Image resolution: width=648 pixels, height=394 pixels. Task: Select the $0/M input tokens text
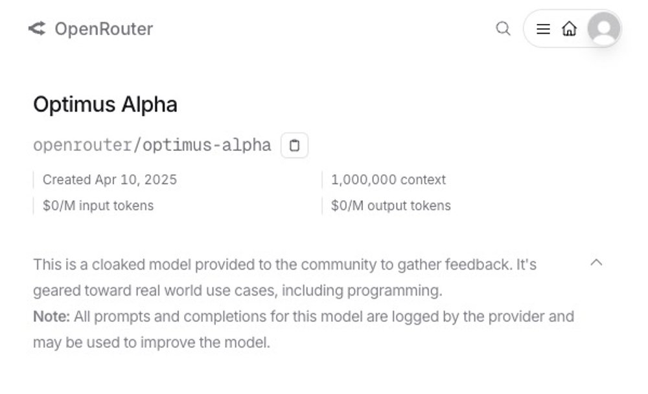click(x=98, y=205)
